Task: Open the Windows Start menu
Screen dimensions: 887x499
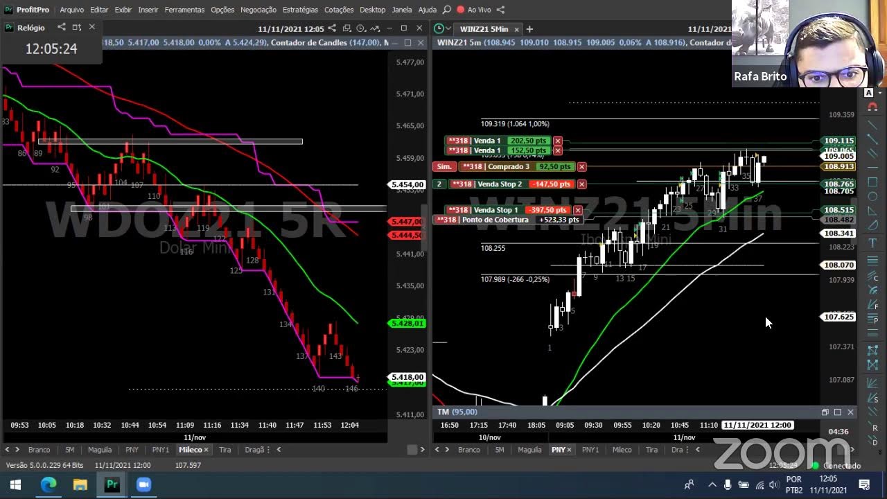Action: 15,484
